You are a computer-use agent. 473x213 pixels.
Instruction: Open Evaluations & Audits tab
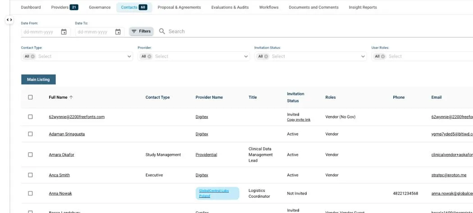click(230, 7)
